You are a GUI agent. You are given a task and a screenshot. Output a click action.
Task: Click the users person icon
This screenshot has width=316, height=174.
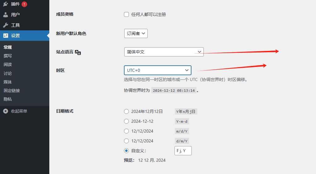(x=6, y=15)
